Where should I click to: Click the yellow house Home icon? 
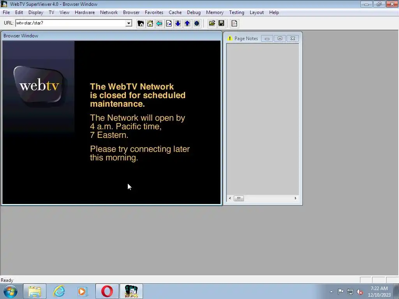(150, 23)
